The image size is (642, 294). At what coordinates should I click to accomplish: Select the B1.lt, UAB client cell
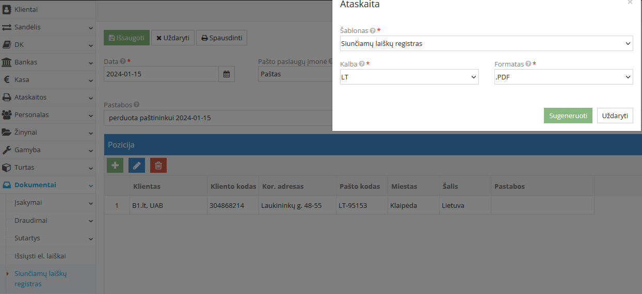168,205
